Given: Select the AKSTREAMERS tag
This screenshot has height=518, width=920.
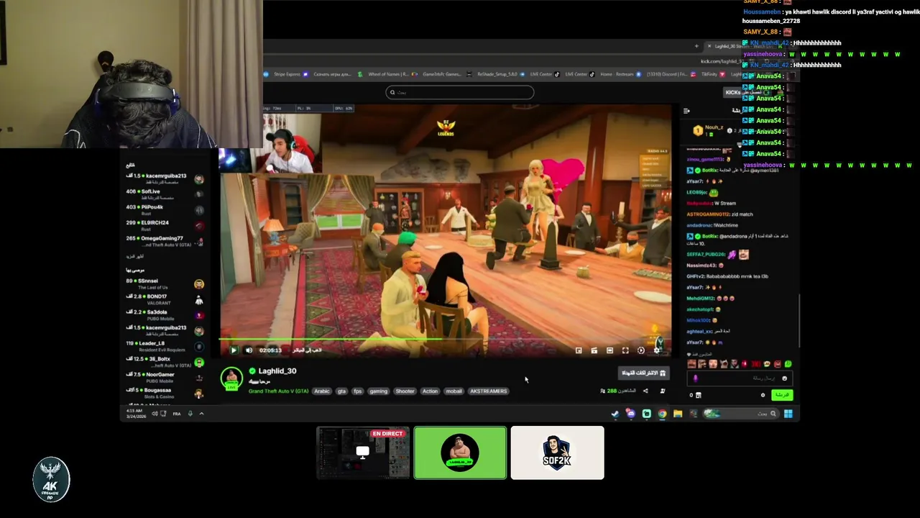Looking at the screenshot, I should [488, 391].
